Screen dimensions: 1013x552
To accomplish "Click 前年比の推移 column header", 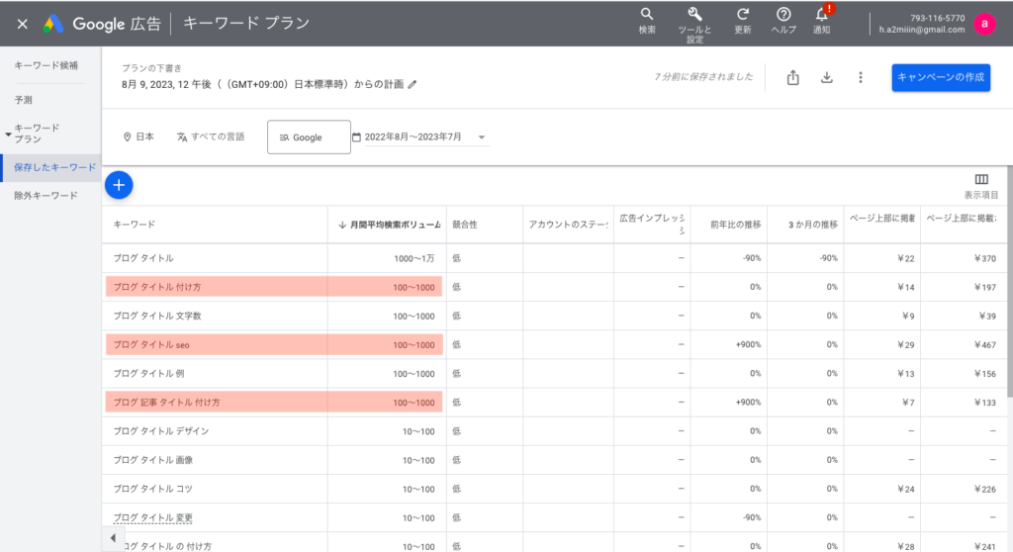I will pyautogui.click(x=735, y=225).
